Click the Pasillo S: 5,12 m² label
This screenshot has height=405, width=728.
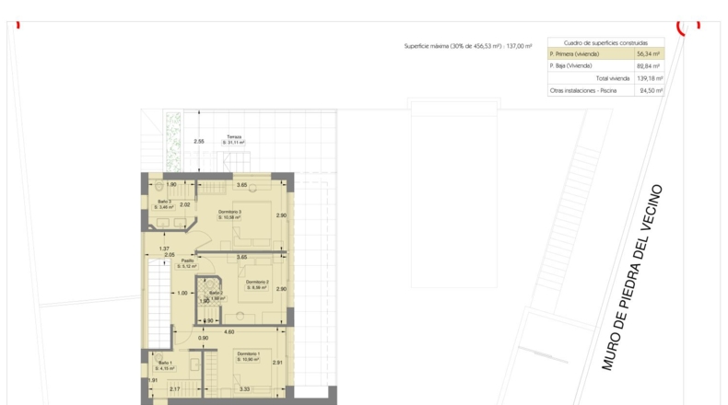187,263
